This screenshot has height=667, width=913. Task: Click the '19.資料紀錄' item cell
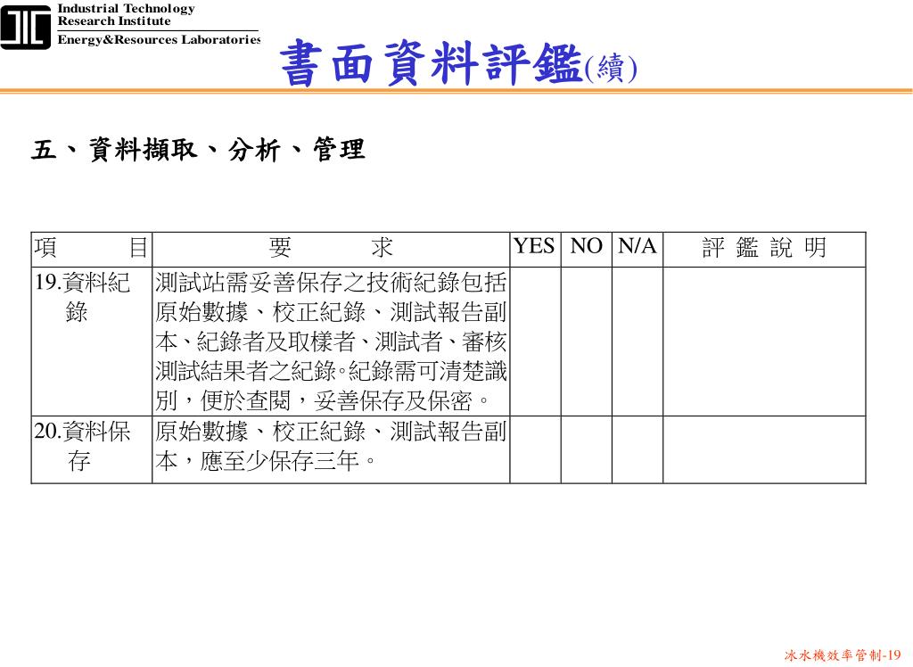click(x=92, y=342)
